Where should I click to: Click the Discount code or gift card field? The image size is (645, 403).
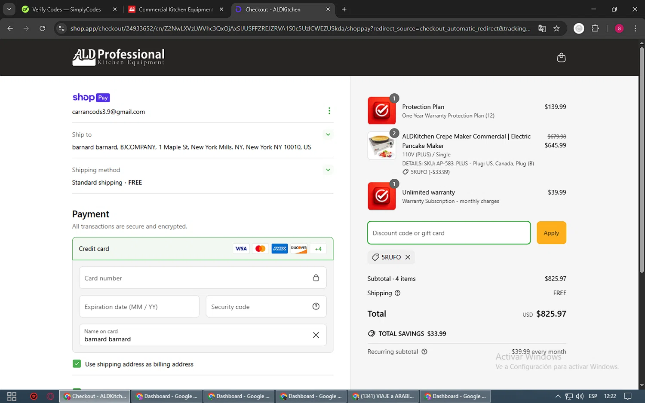coord(449,233)
